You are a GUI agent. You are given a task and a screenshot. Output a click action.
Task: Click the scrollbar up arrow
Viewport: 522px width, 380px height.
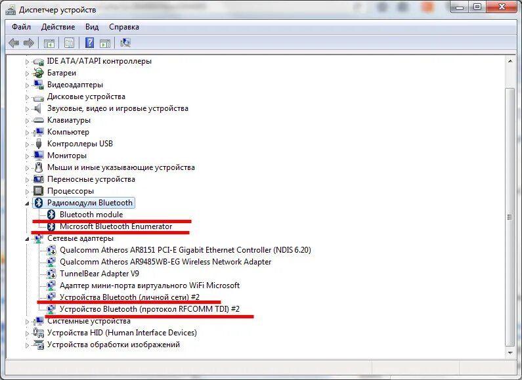[x=510, y=61]
